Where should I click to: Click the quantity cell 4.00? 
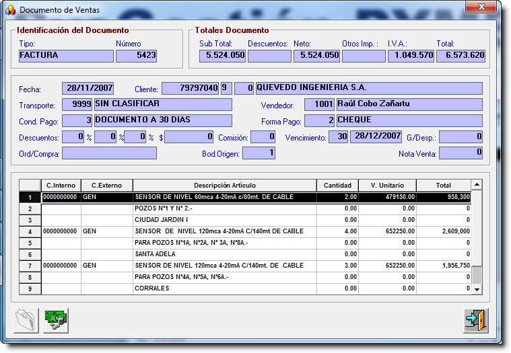pos(337,231)
